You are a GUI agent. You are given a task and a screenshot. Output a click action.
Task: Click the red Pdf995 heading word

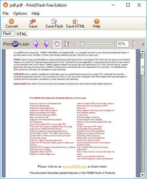coord(17,59)
